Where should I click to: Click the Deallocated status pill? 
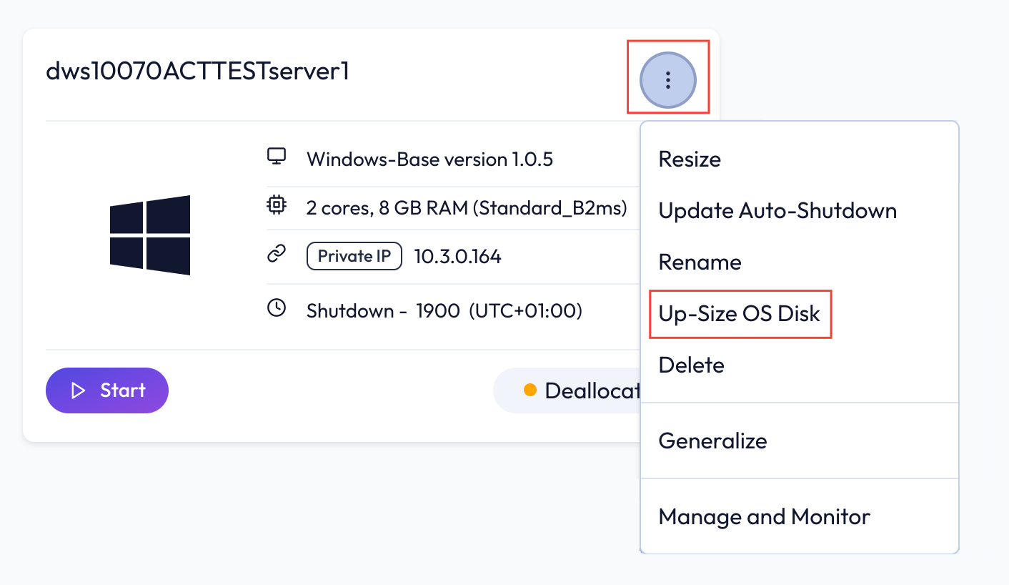567,390
